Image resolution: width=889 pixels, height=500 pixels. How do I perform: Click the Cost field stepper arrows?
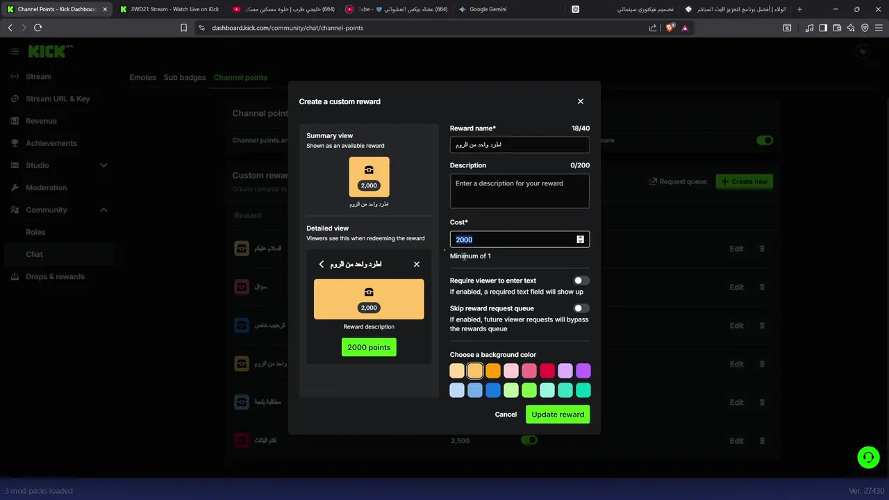[581, 240]
